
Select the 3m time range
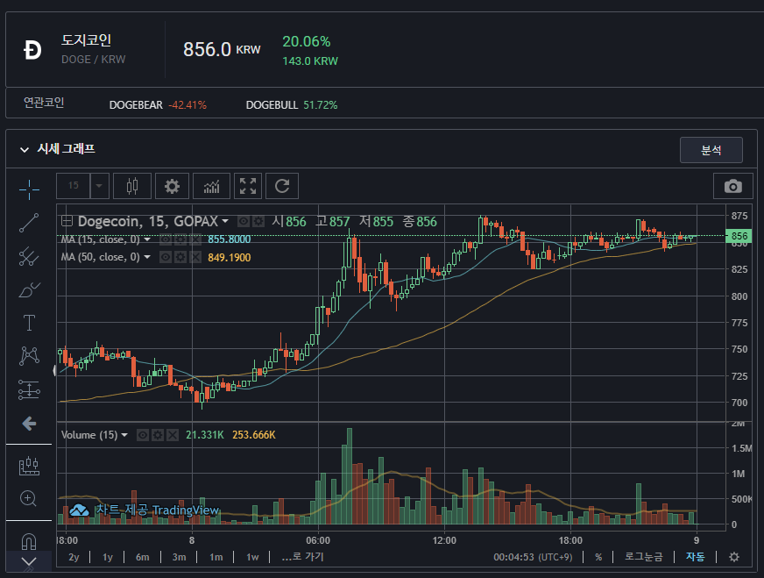[179, 557]
